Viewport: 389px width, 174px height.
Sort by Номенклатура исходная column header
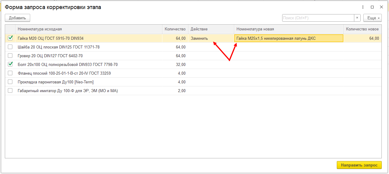coord(88,29)
